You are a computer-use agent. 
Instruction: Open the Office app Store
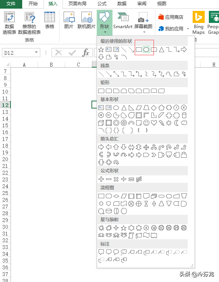point(171,17)
